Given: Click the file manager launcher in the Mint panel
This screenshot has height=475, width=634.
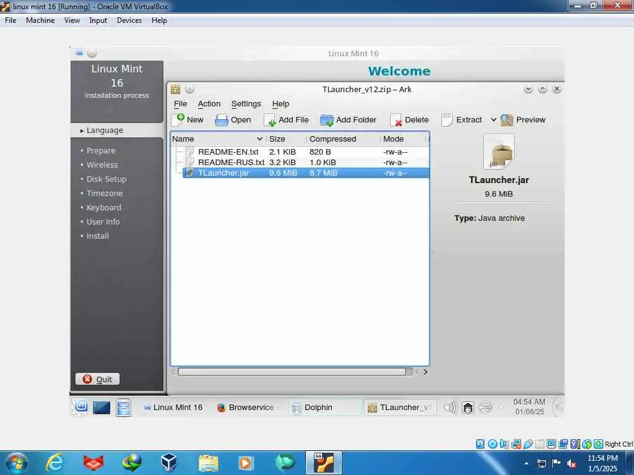Looking at the screenshot, I should [123, 408].
